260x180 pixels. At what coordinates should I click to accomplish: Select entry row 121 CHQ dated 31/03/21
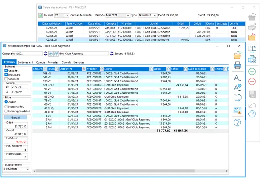[x=130, y=85]
